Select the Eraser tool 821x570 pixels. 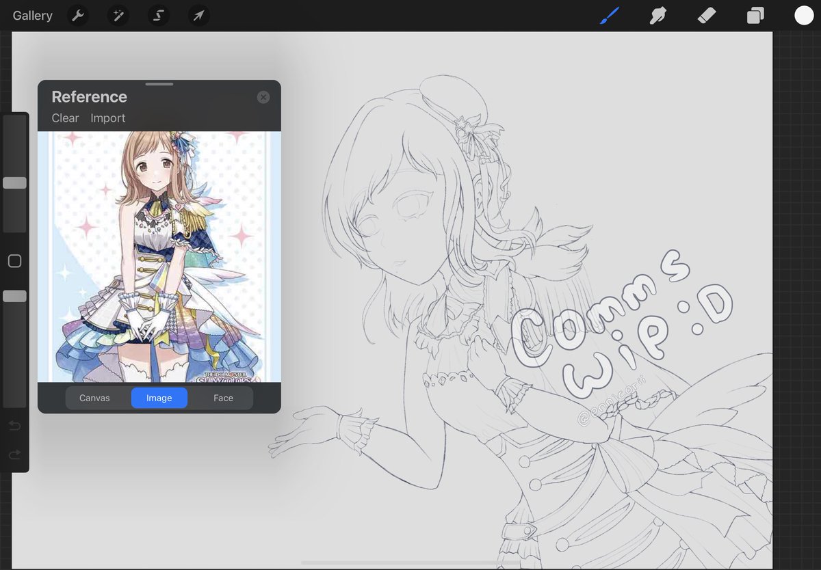[x=707, y=15]
